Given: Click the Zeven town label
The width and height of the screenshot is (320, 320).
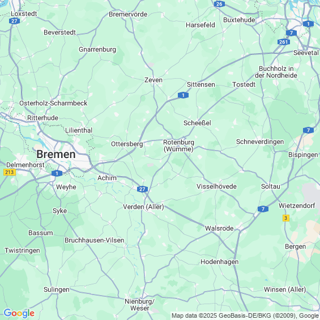Looking at the screenshot, I should pyautogui.click(x=153, y=80).
